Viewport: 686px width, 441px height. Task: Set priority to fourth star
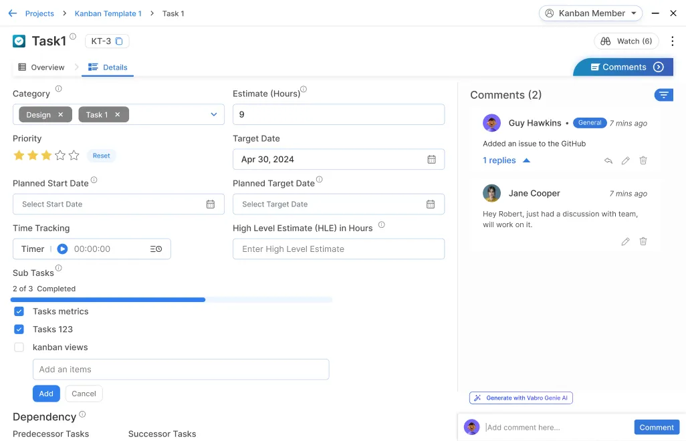(60, 156)
